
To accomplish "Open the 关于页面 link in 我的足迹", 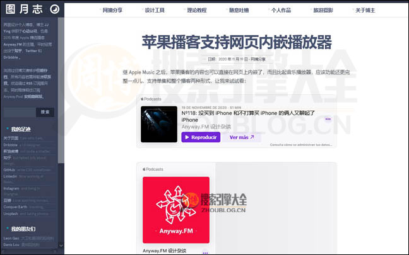I will 11,138.
